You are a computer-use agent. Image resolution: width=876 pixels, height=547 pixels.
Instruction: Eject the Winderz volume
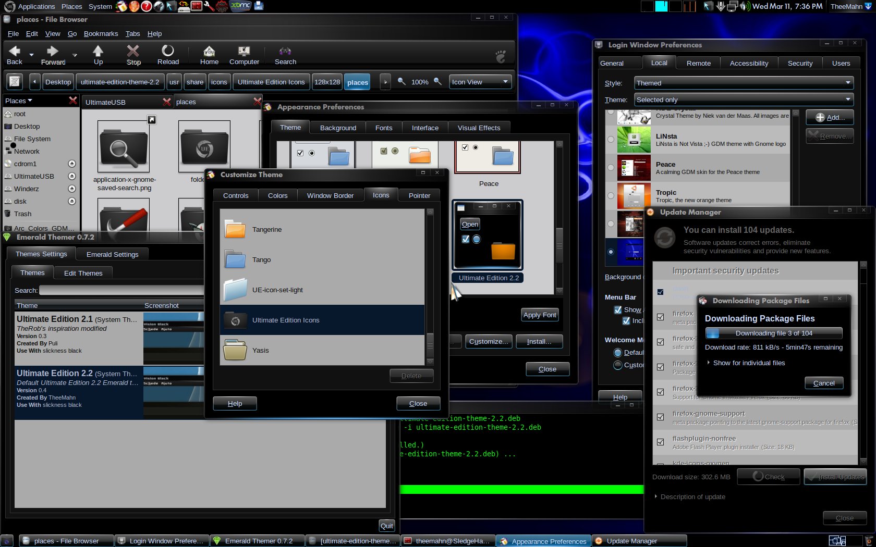click(x=72, y=189)
